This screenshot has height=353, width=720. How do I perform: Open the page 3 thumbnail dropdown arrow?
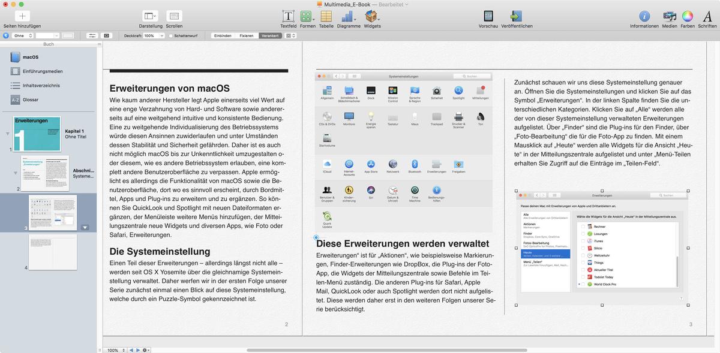pyautogui.click(x=85, y=228)
